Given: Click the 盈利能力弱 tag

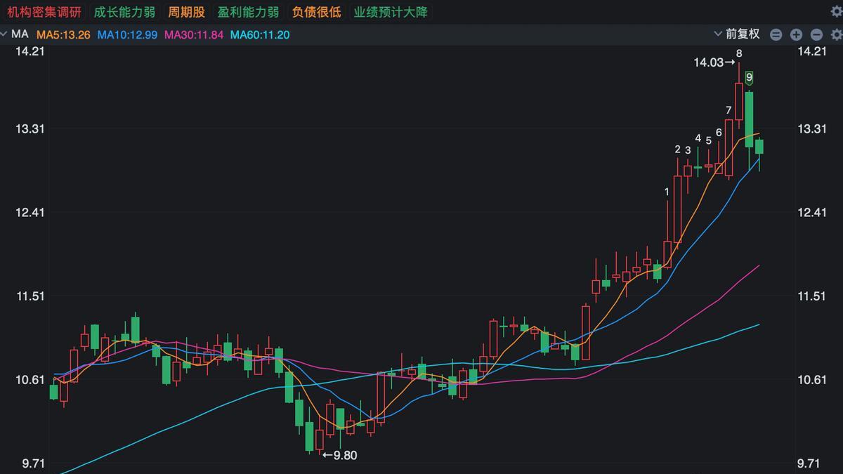Looking at the screenshot, I should coord(248,12).
